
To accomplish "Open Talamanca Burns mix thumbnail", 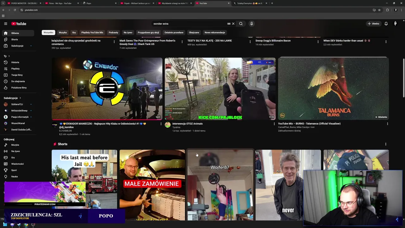I will click(333, 88).
